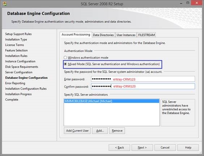Close the SQL Server 2008 R2 Setup window

(x=196, y=3)
